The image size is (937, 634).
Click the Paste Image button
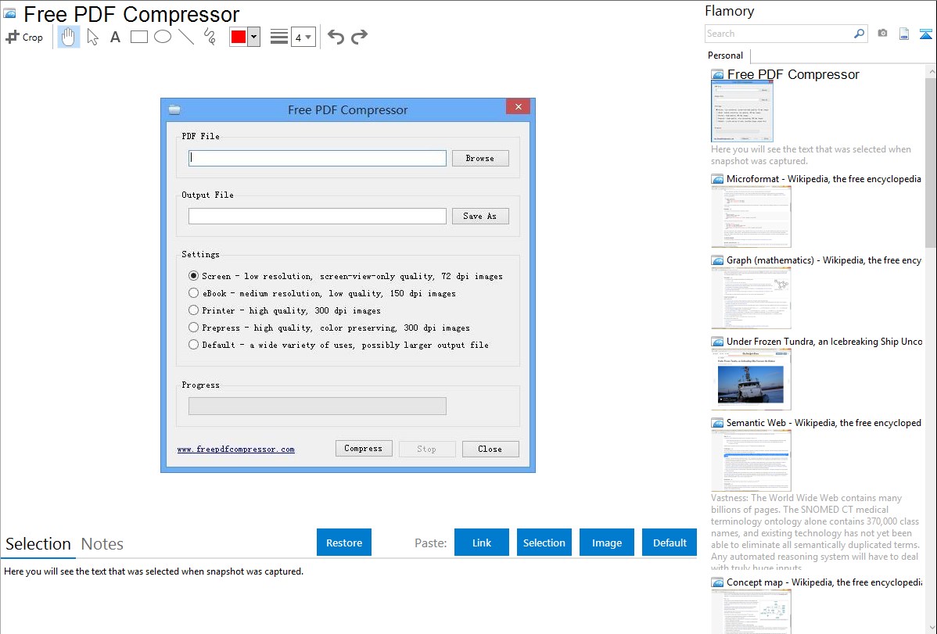607,543
